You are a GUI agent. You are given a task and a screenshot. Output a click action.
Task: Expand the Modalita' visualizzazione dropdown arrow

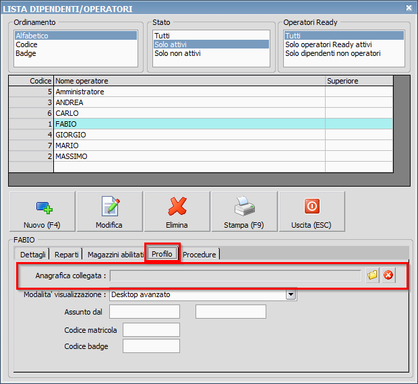pos(291,294)
